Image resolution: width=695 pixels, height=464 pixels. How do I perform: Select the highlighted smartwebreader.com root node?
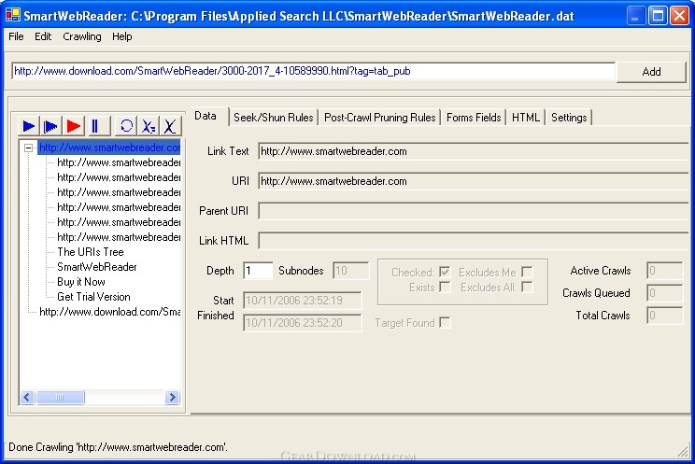pyautogui.click(x=109, y=148)
